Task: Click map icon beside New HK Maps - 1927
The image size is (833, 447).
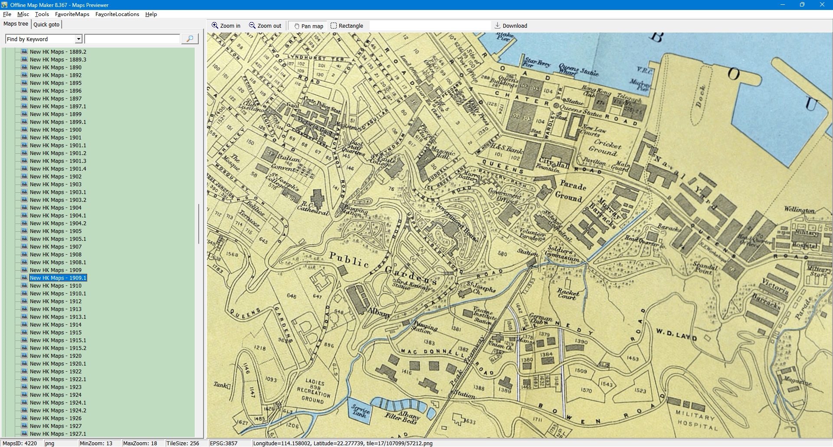Action: pyautogui.click(x=25, y=426)
